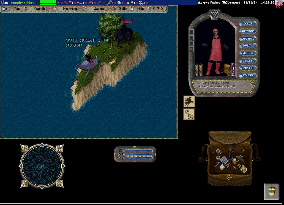Click the health bar in status gump
Screen dimensions: 284x205
(138, 151)
